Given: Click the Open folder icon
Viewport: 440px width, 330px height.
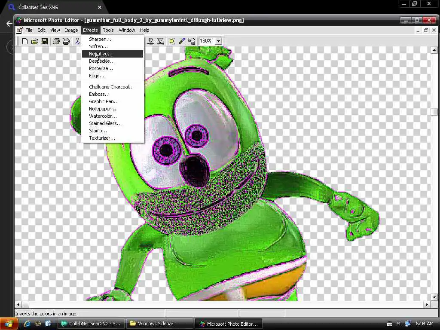Looking at the screenshot, I should [34, 42].
